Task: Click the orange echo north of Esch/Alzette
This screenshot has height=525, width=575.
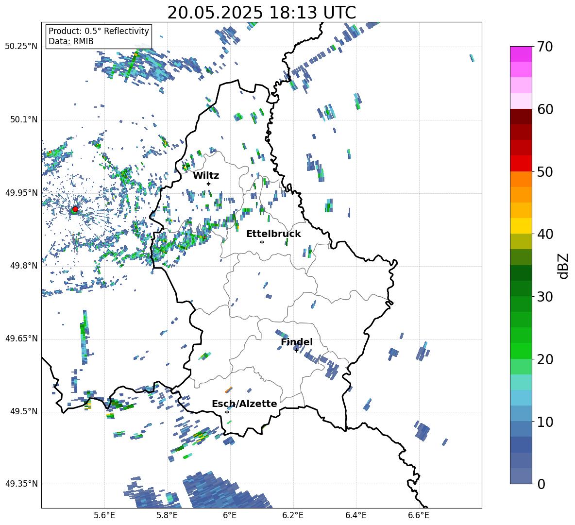Action: tap(228, 390)
